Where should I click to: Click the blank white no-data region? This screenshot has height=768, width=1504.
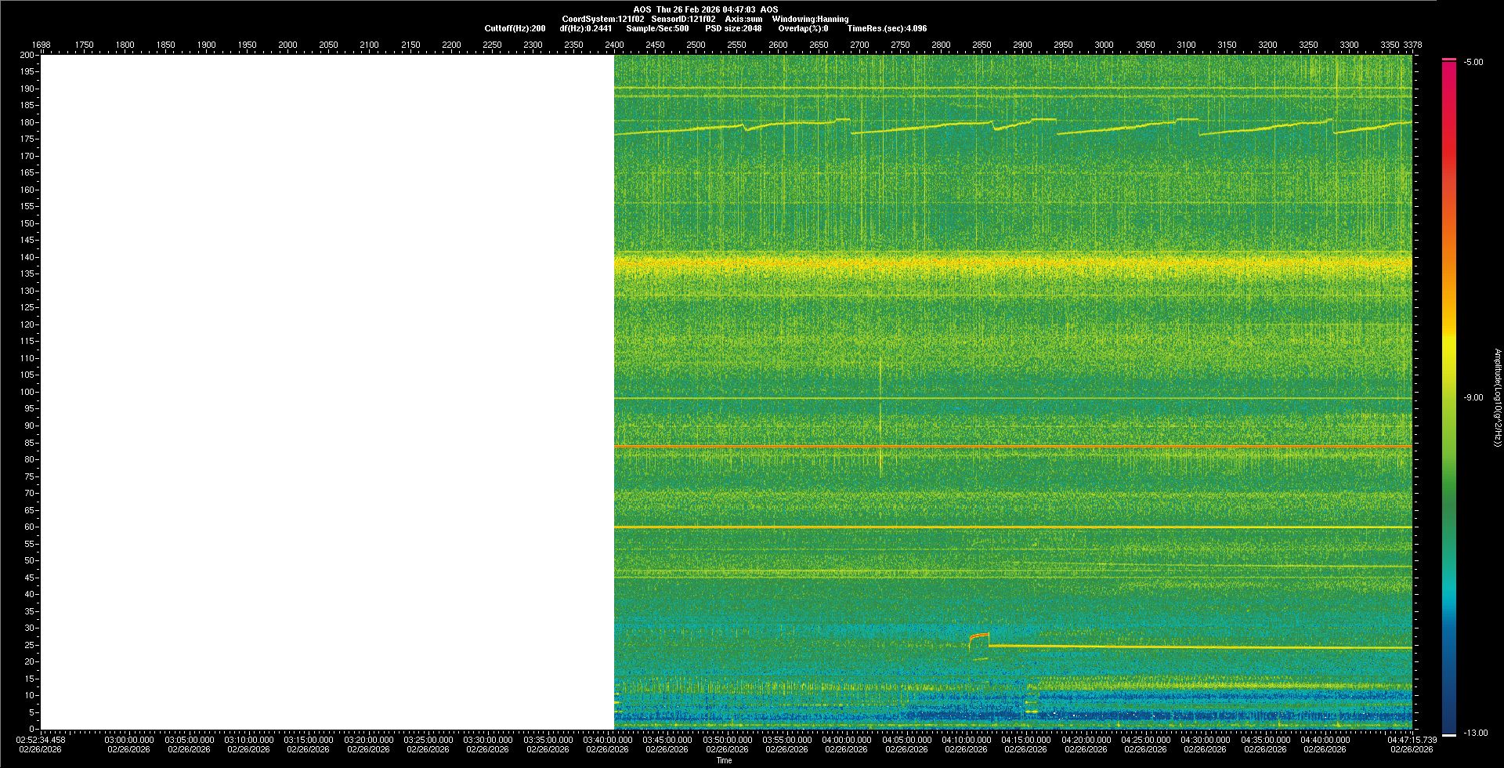coord(327,392)
